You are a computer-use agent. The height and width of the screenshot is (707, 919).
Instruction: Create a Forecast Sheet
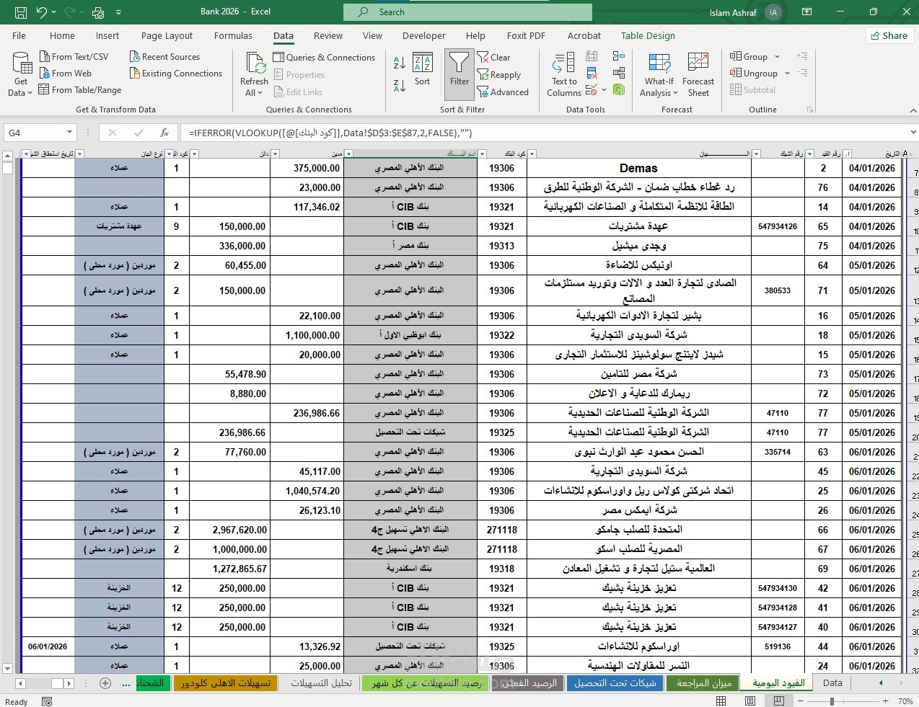698,74
